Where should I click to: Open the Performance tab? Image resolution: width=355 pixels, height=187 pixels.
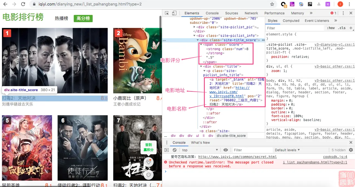tap(274, 13)
